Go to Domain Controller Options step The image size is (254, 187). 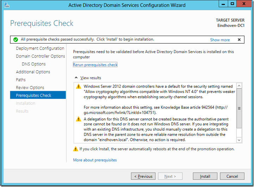pos(40,56)
